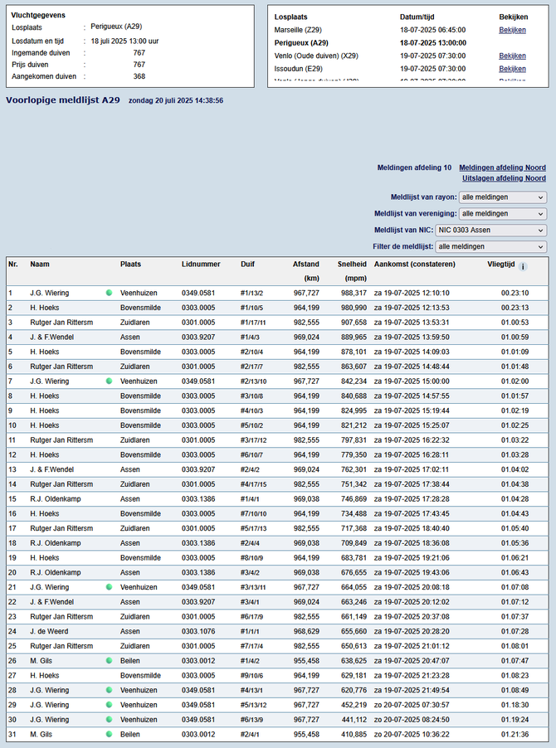The height and width of the screenshot is (748, 556).
Task: Click green dot in row 21 J.G. Wiering
Action: click(109, 587)
